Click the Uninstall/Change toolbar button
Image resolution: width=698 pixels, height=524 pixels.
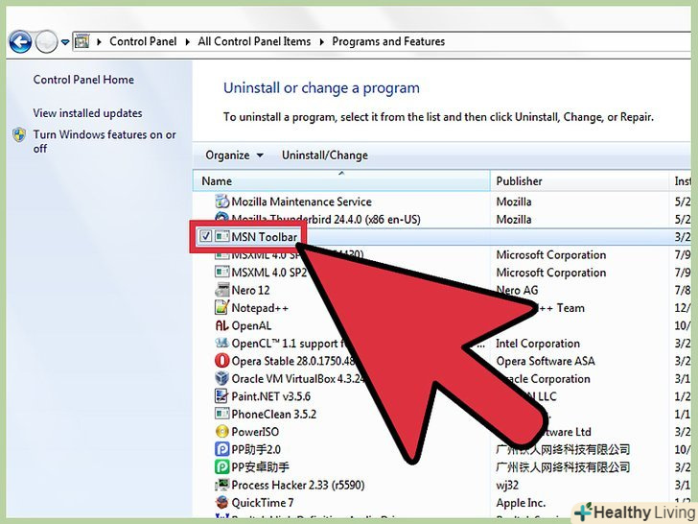325,155
